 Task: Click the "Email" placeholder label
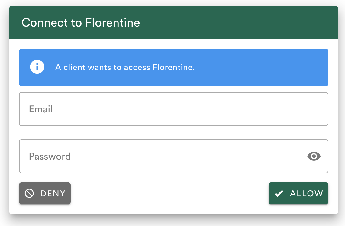[x=41, y=109]
